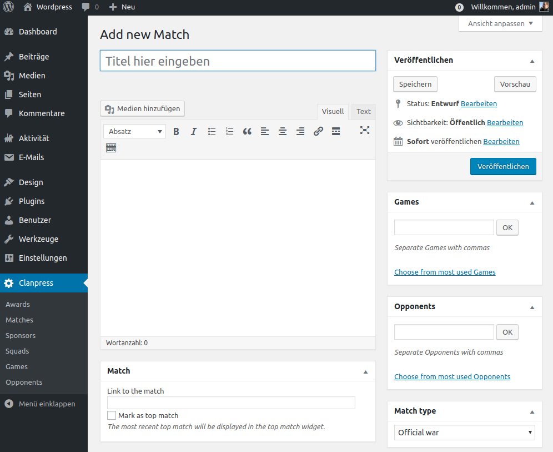Show the toolbar toggle keyboard icon

click(x=111, y=148)
